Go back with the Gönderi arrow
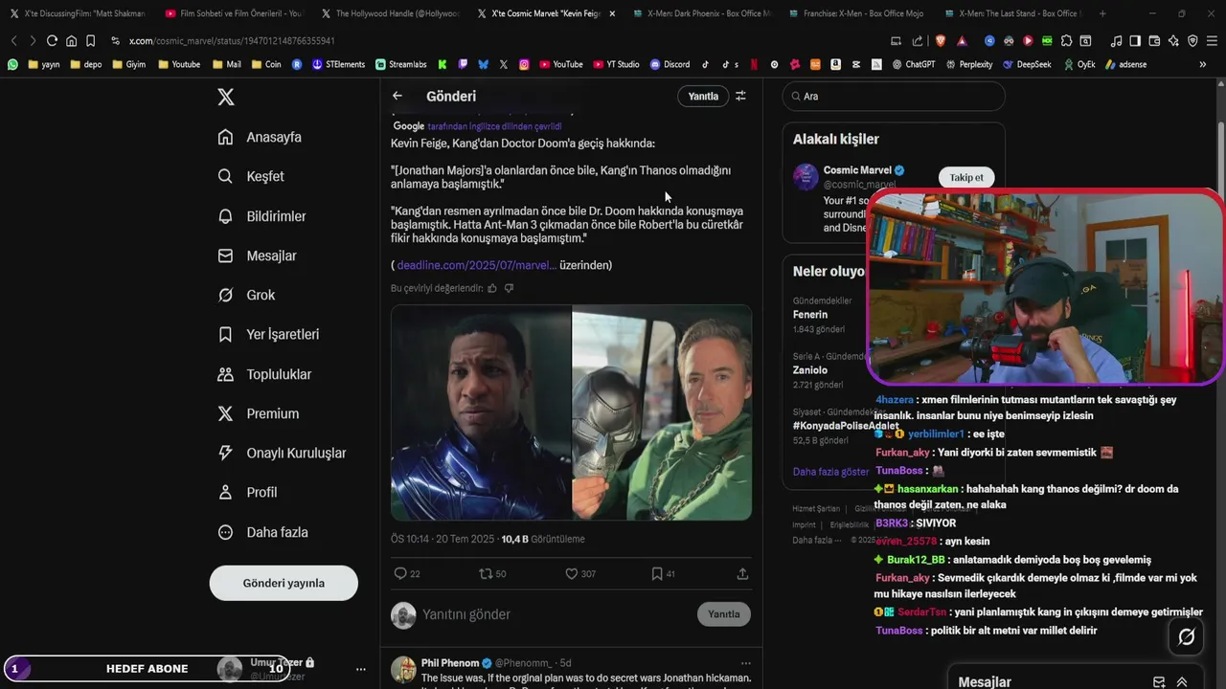Viewport: 1226px width, 689px height. click(397, 96)
